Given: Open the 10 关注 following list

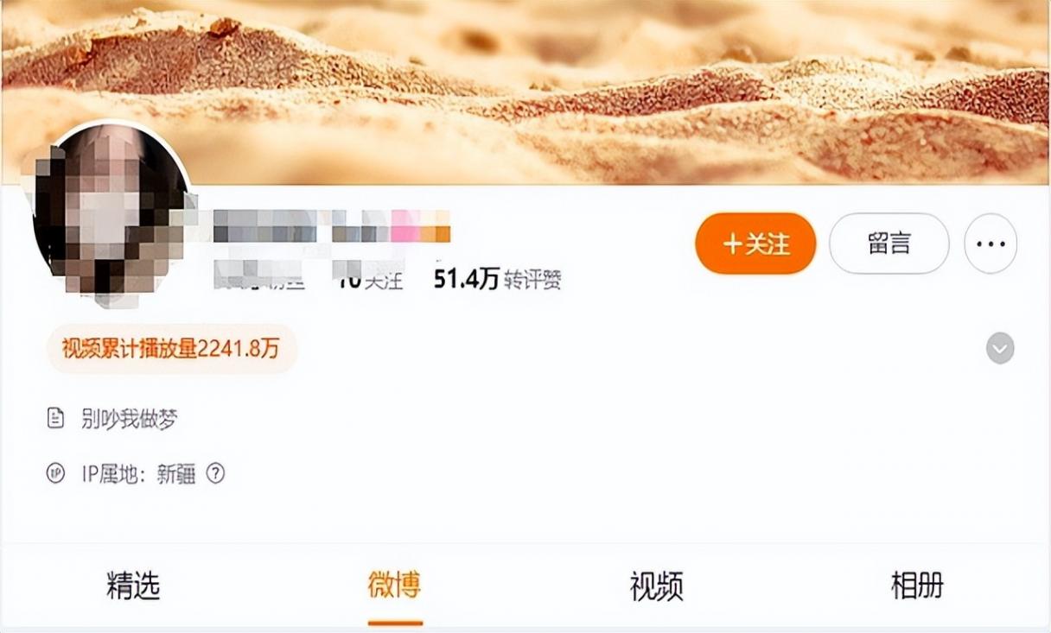Looking at the screenshot, I should pyautogui.click(x=370, y=280).
